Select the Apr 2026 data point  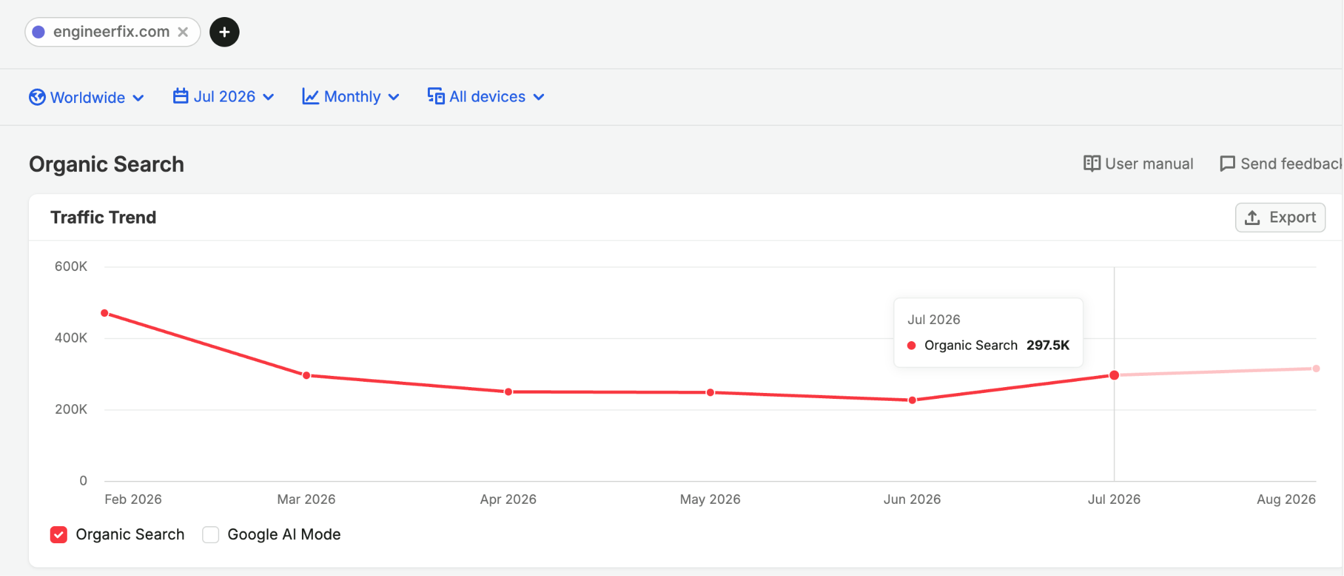(x=509, y=392)
